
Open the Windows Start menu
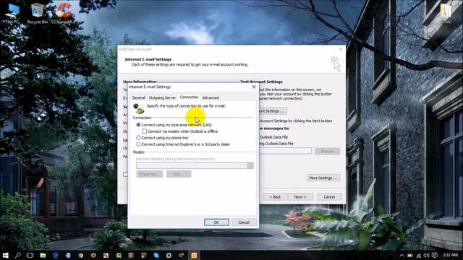point(5,255)
